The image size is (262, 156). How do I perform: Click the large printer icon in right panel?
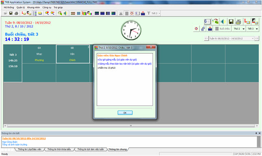coord(238,22)
